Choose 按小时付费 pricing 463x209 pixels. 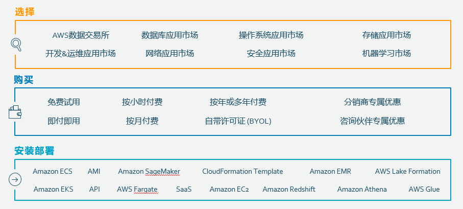click(142, 102)
